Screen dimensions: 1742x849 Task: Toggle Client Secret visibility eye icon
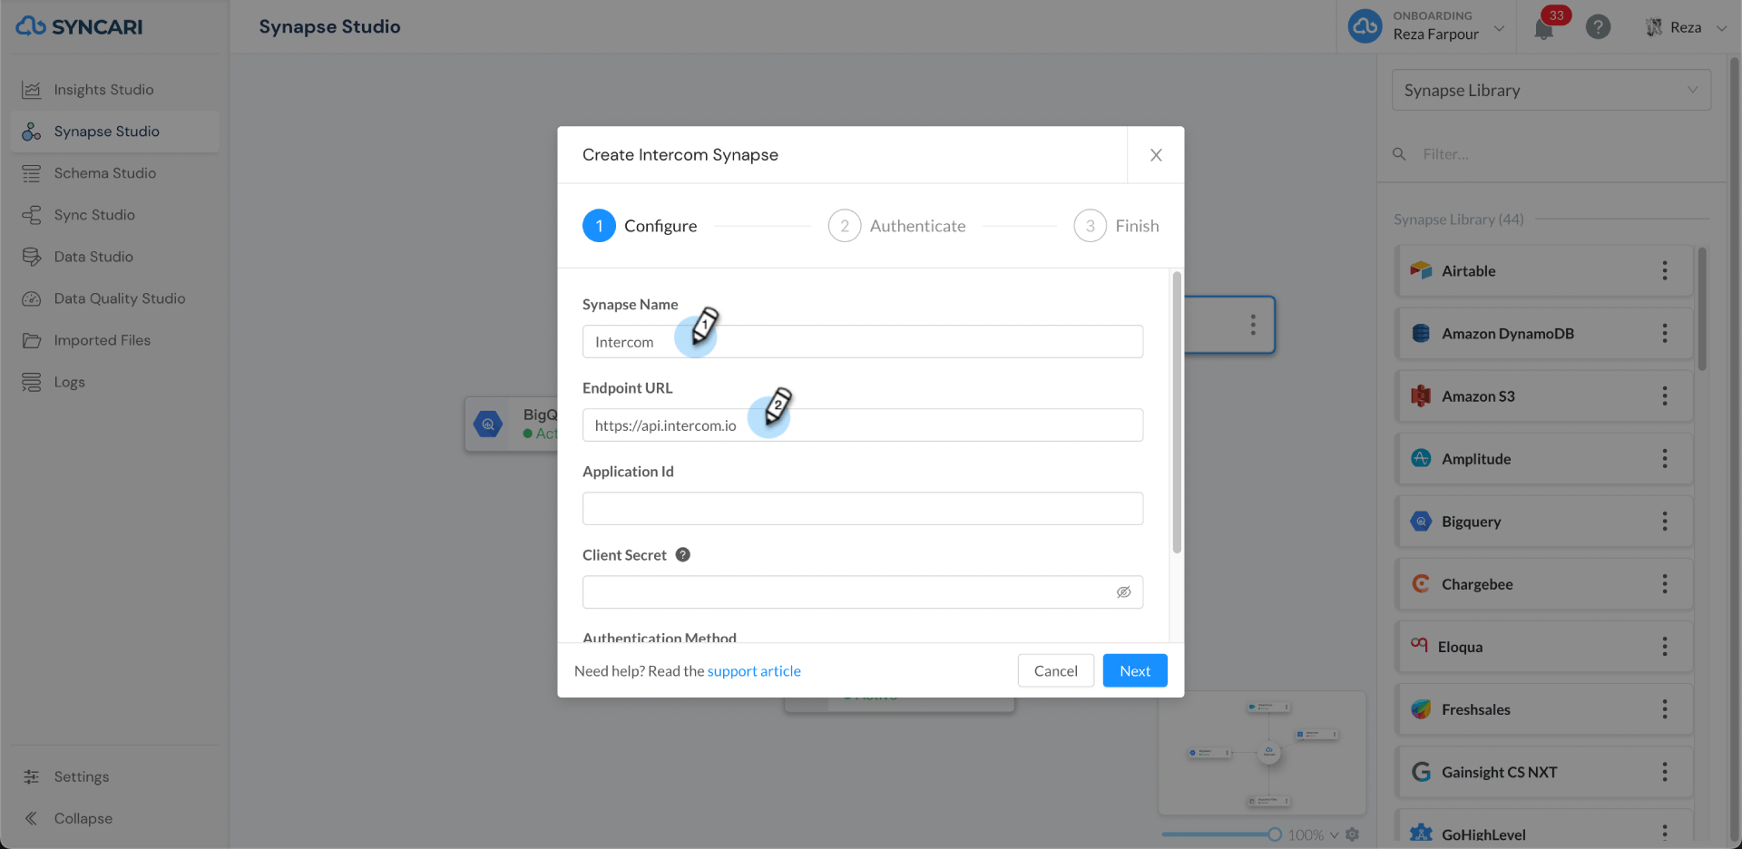(1123, 592)
